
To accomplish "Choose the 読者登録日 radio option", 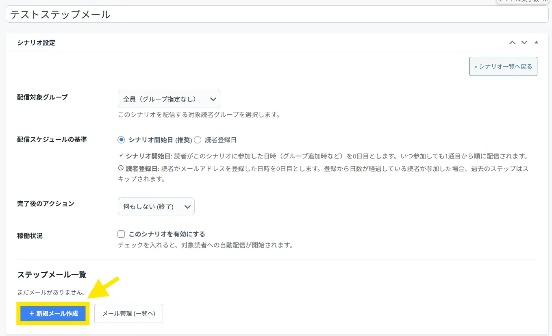I will click(x=198, y=140).
